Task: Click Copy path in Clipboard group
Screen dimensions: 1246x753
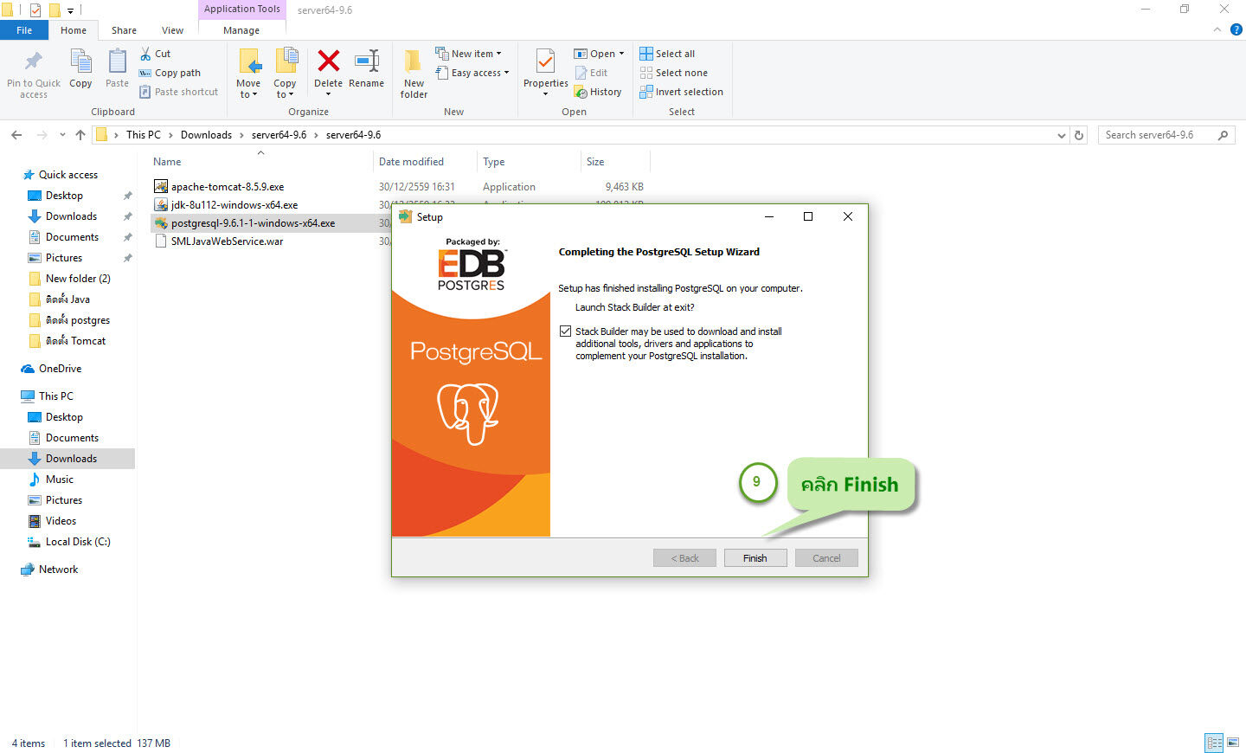Action: point(170,73)
